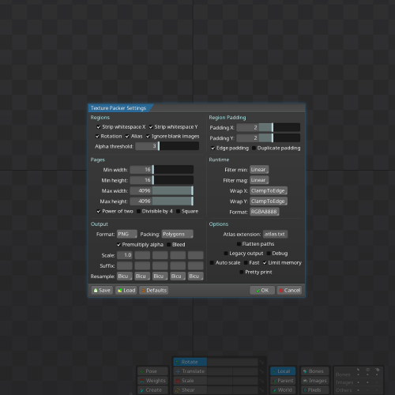Select the Rotate tool

click(190, 362)
